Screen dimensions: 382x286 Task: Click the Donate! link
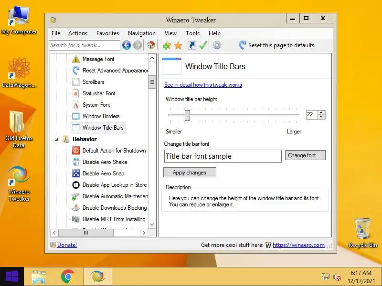[67, 245]
